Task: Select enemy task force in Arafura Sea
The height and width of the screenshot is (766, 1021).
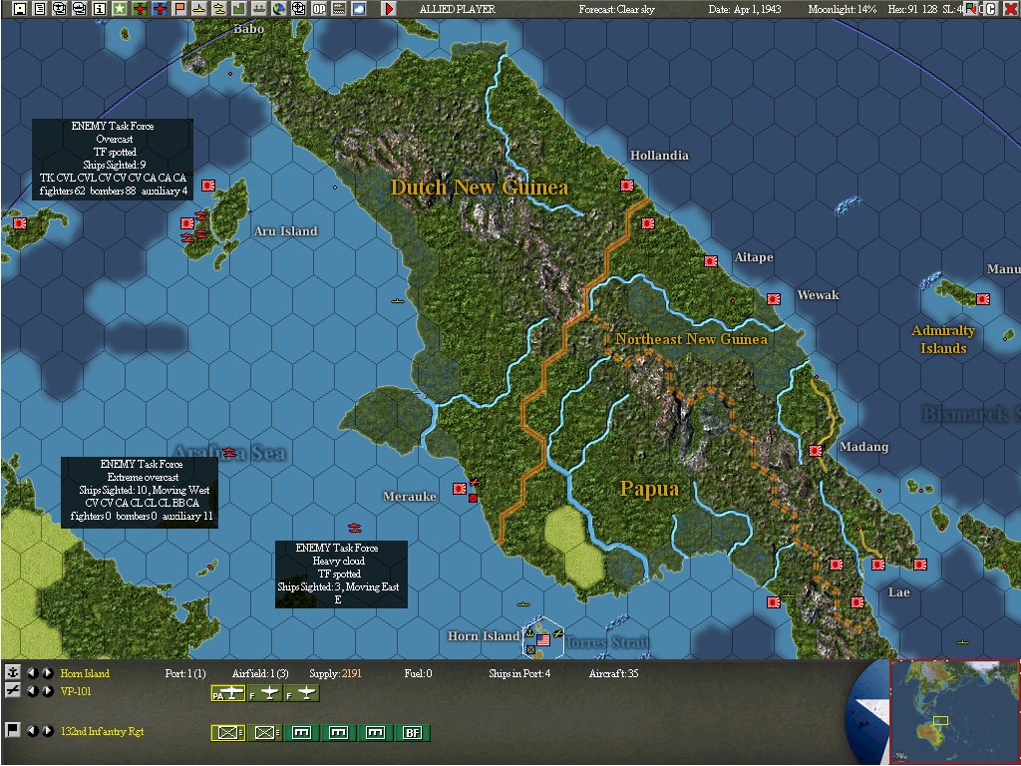Action: 229,452
